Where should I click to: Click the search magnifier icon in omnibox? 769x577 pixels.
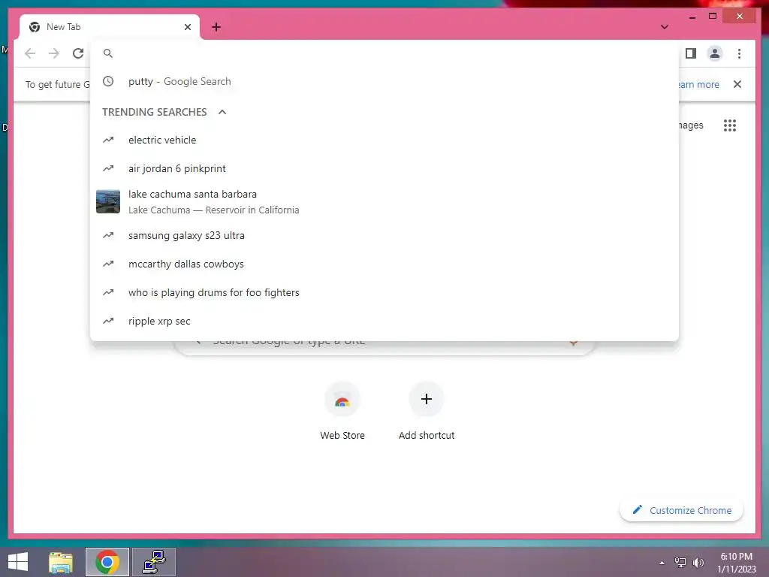(108, 53)
